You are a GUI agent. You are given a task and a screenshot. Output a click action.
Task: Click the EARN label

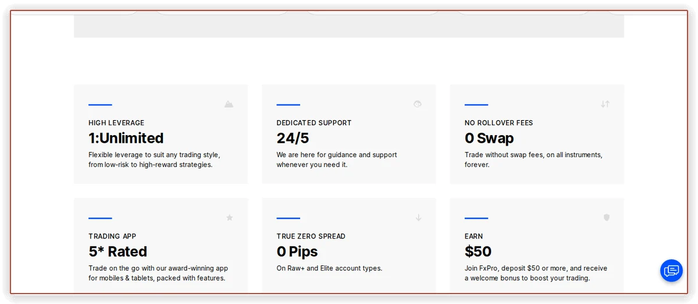point(474,237)
